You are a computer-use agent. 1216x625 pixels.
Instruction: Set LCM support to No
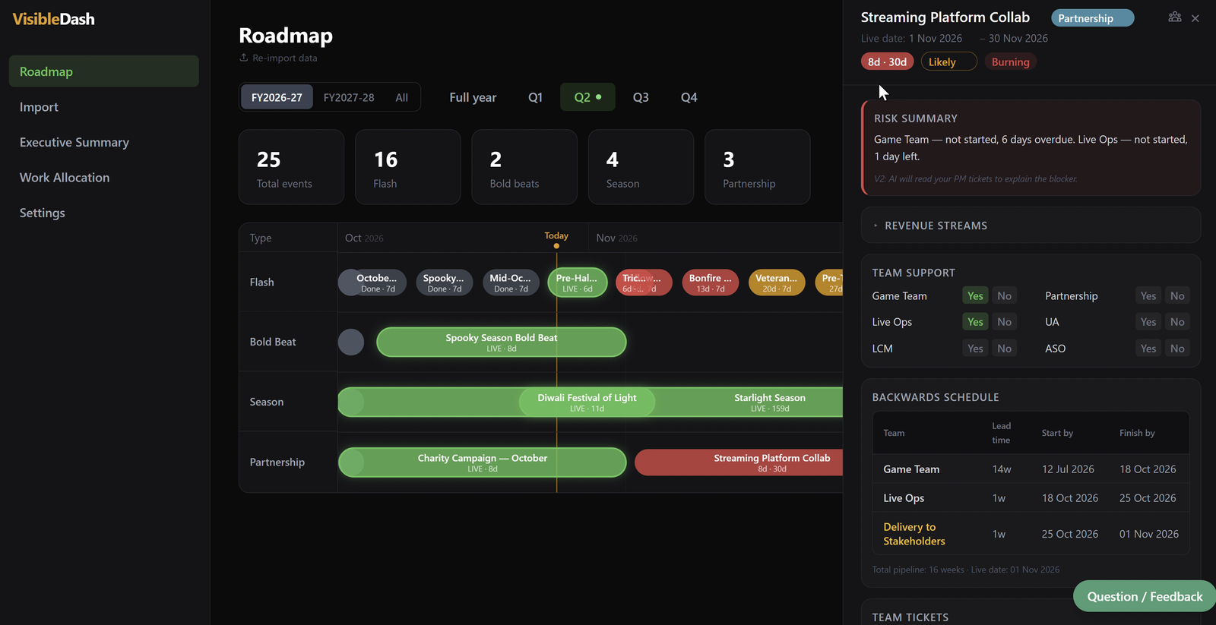click(x=1004, y=349)
